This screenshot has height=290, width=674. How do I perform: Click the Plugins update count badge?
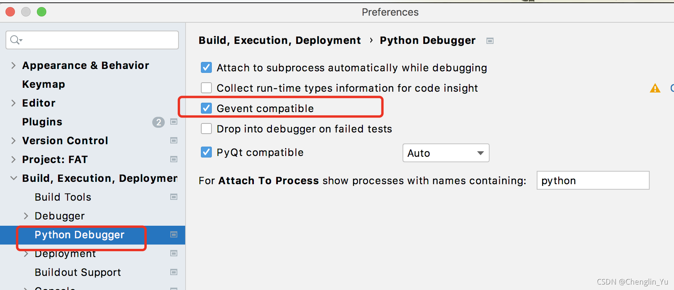click(158, 122)
